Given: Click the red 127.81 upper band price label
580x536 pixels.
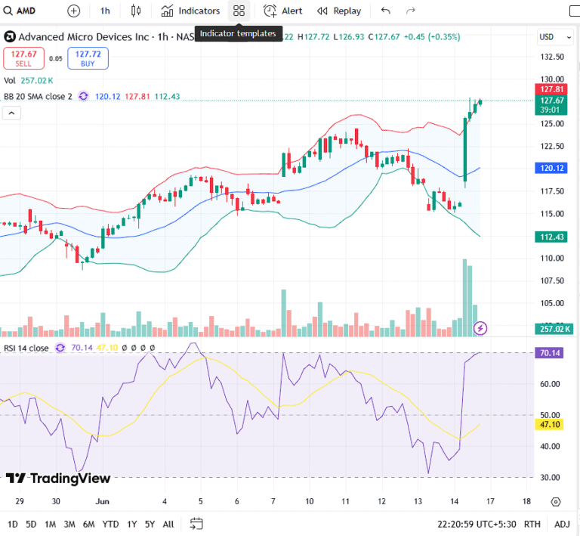Looking at the screenshot, I should pos(551,89).
